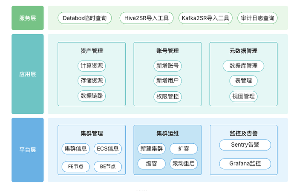
Task: Select the 服务层 layer label
Action: [x=28, y=18]
